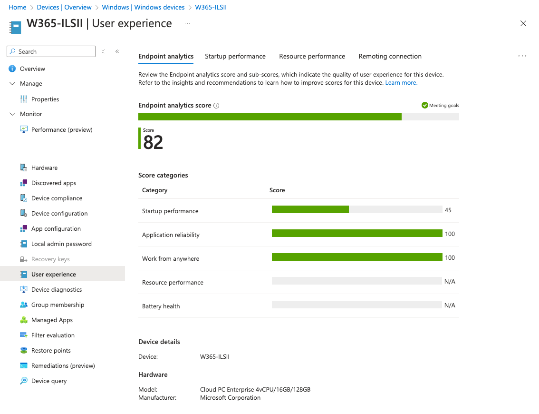
Task: Click the Battery health row label
Action: 161,306
